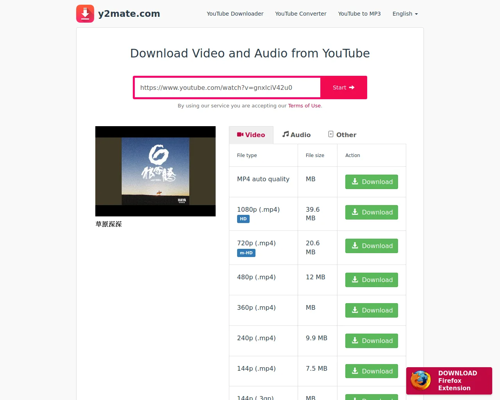Click download icon in 720p row
Viewport: 500px width, 400px height.
[355, 245]
